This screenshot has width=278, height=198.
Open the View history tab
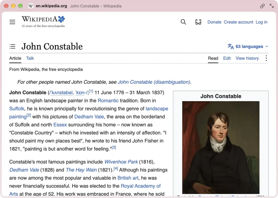[247, 58]
